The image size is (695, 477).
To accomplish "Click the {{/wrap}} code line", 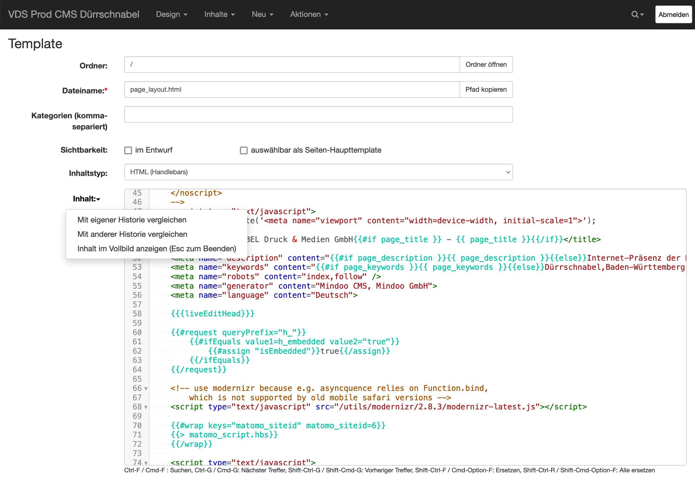I will [x=191, y=444].
